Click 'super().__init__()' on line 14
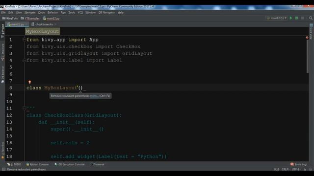Screen dimensions: 314x176 [x=77, y=129]
